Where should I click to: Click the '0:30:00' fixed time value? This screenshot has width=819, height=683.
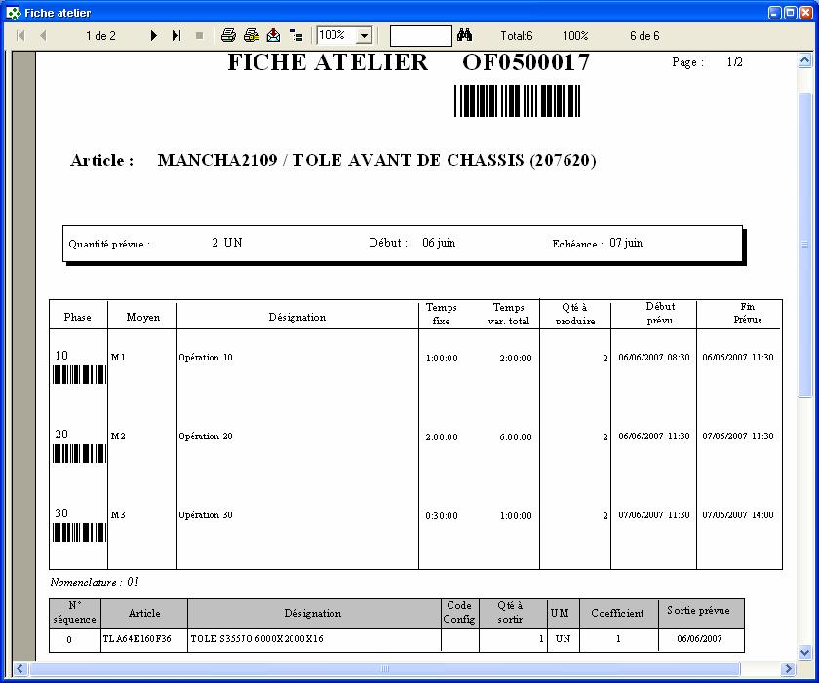click(x=442, y=516)
